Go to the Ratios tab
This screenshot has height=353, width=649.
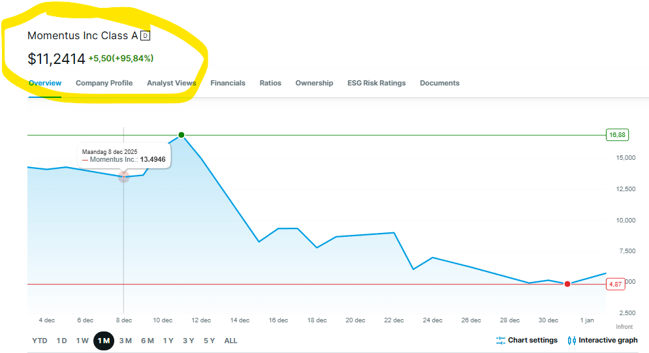tap(270, 83)
